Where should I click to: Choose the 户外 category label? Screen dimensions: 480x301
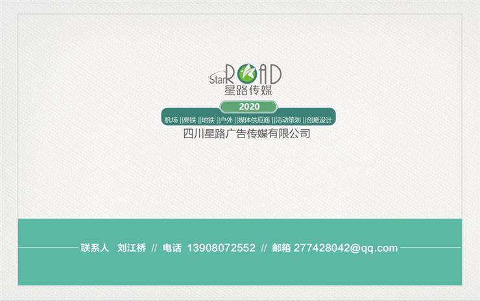[x=226, y=120]
